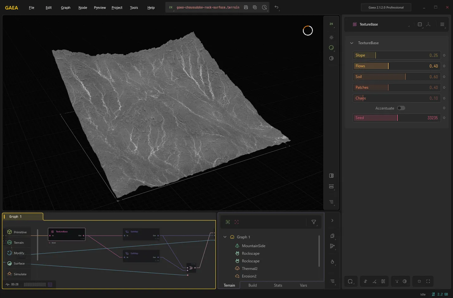The height and width of the screenshot is (298, 453).
Task: Toggle keyframe diamond next to Slope
Action: click(444, 55)
